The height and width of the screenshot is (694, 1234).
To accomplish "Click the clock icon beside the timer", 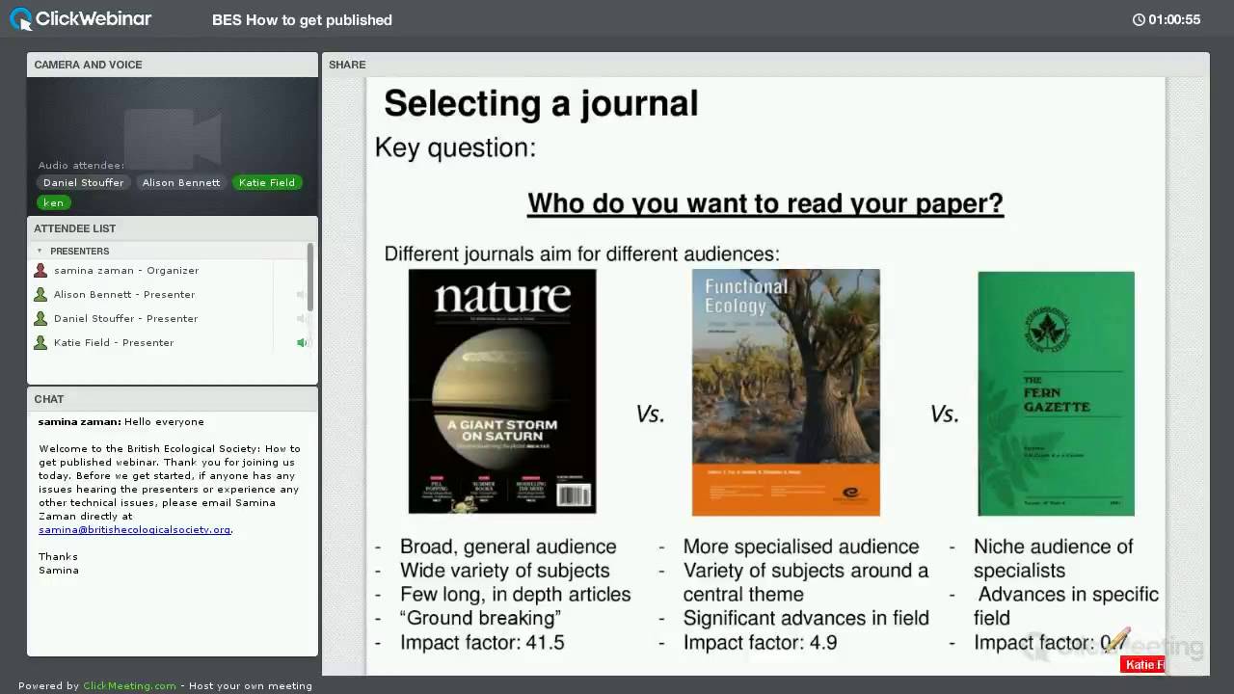I will pyautogui.click(x=1139, y=19).
